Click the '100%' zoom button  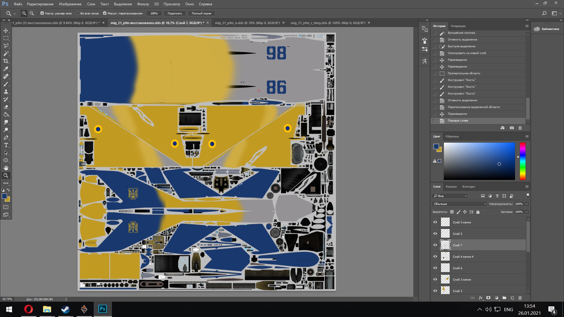click(154, 13)
